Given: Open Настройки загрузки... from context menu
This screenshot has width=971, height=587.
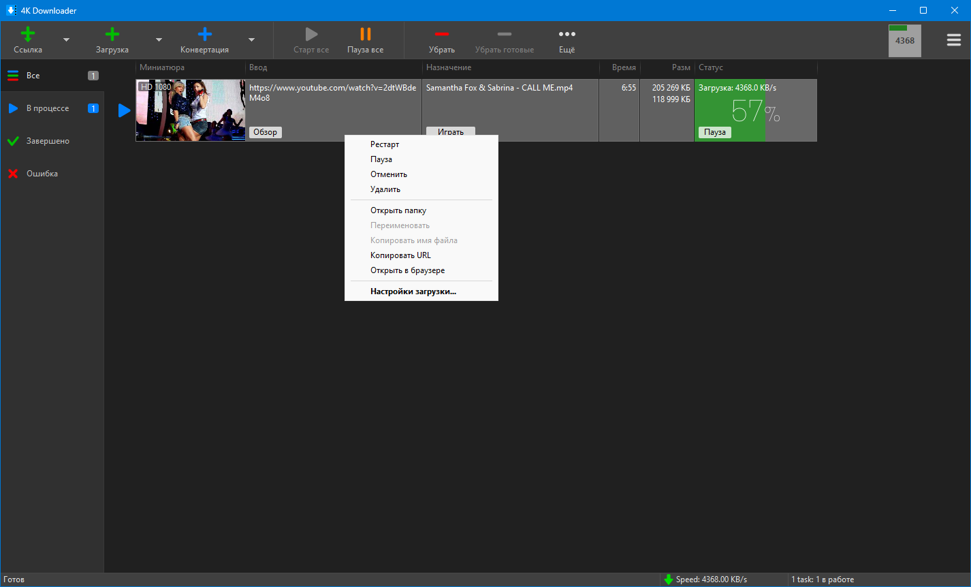Looking at the screenshot, I should [413, 291].
